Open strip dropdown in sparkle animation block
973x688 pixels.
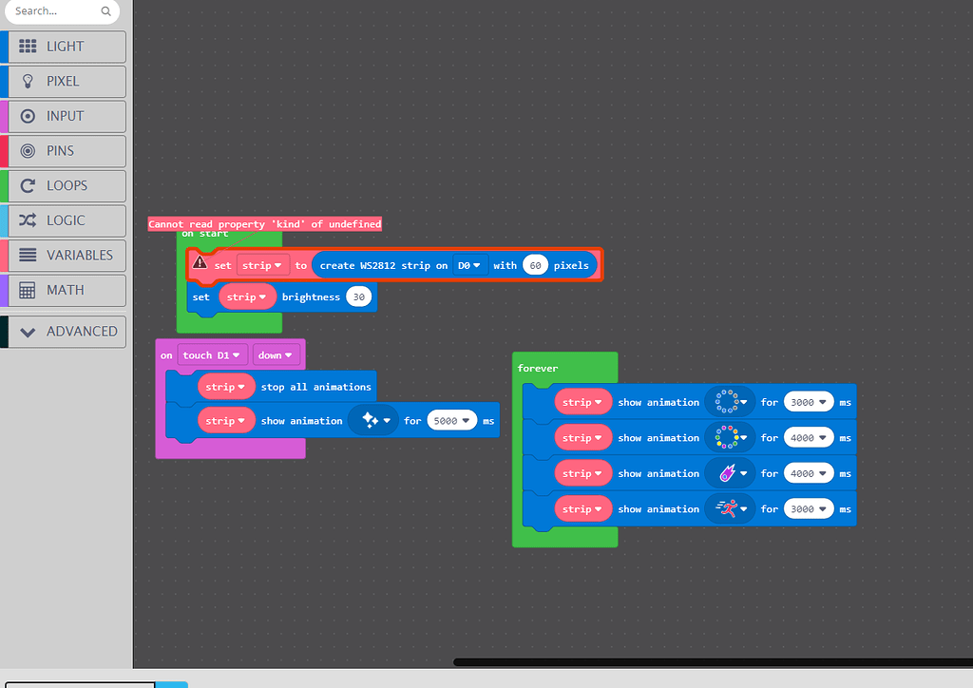(x=226, y=421)
